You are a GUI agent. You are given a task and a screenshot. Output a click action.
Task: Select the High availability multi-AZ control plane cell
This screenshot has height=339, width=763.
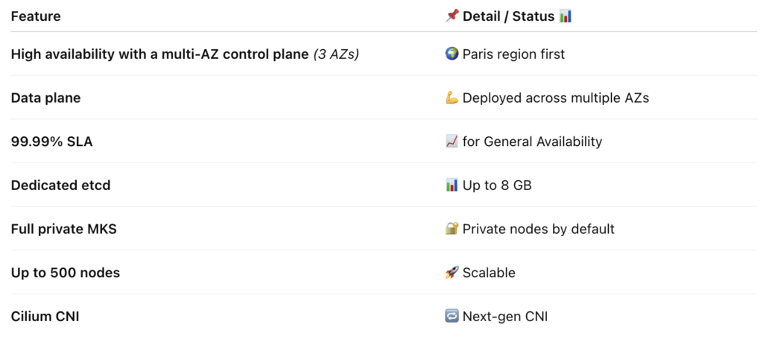point(185,54)
